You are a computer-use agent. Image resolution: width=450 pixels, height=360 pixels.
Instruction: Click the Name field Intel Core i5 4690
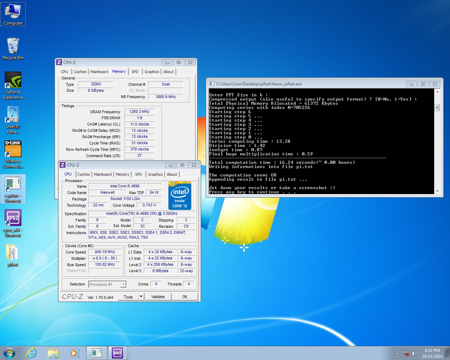click(125, 186)
